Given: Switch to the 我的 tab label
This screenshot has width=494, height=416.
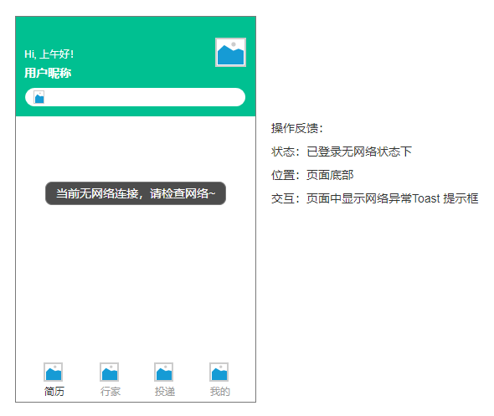Looking at the screenshot, I should pyautogui.click(x=220, y=392).
